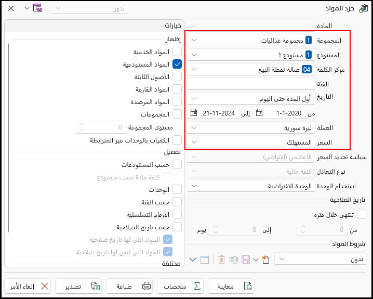Click the inventory report icon beside جرد المواد

click(363, 8)
